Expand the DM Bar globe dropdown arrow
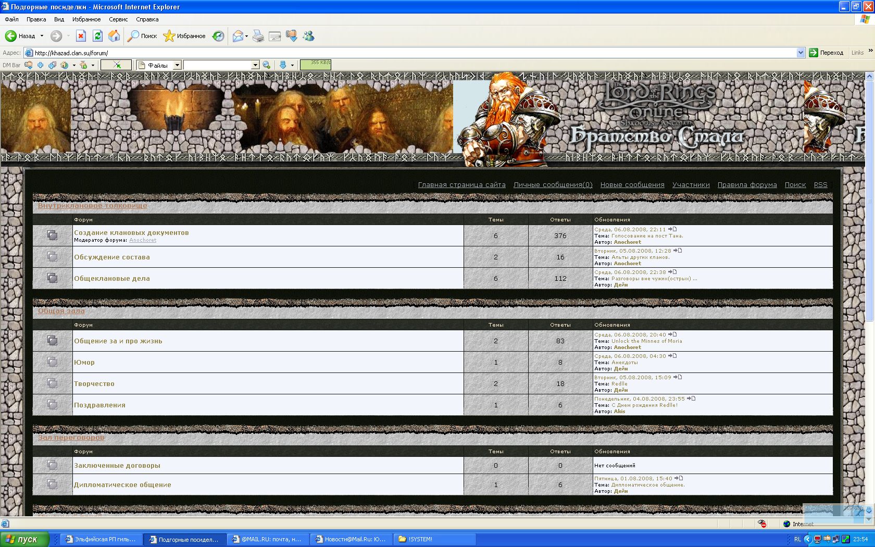 point(74,65)
